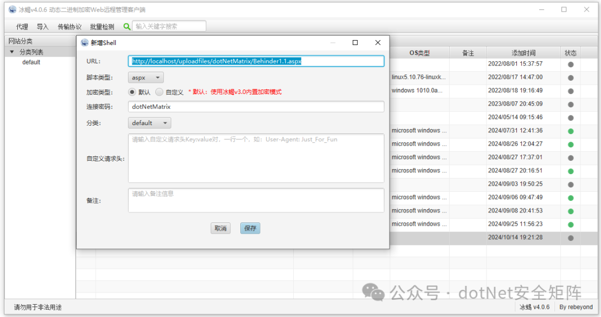This screenshot has width=601, height=317.
Task: Collapse the 分类列表 tree node
Action: tap(12, 52)
